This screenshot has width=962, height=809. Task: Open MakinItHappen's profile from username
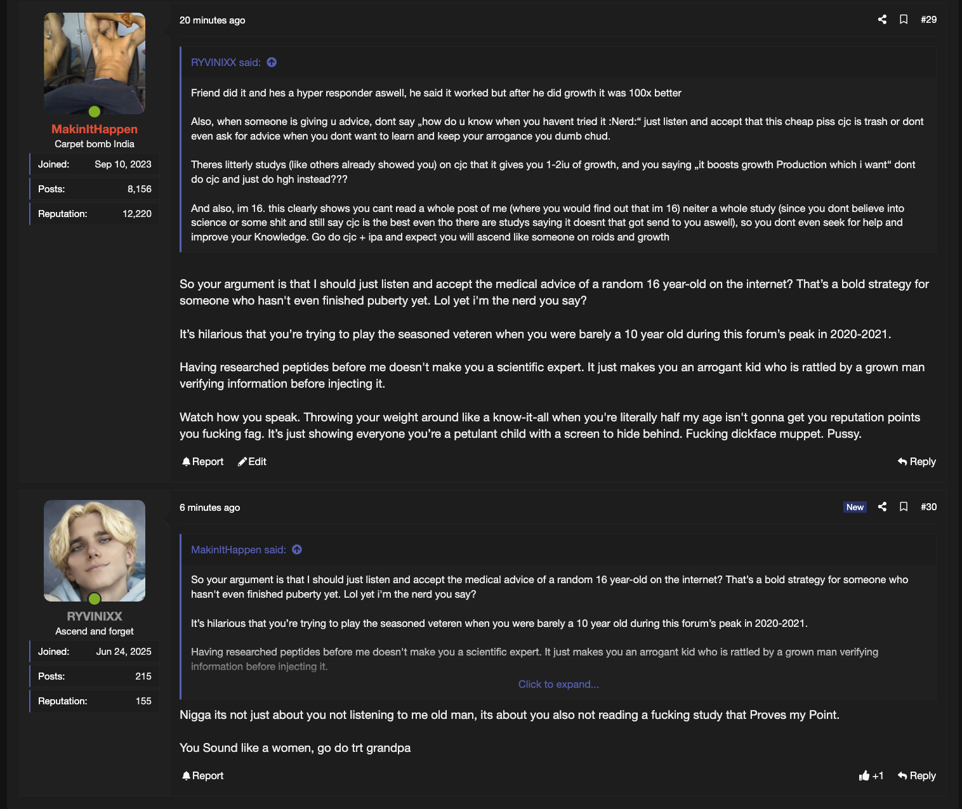(95, 129)
